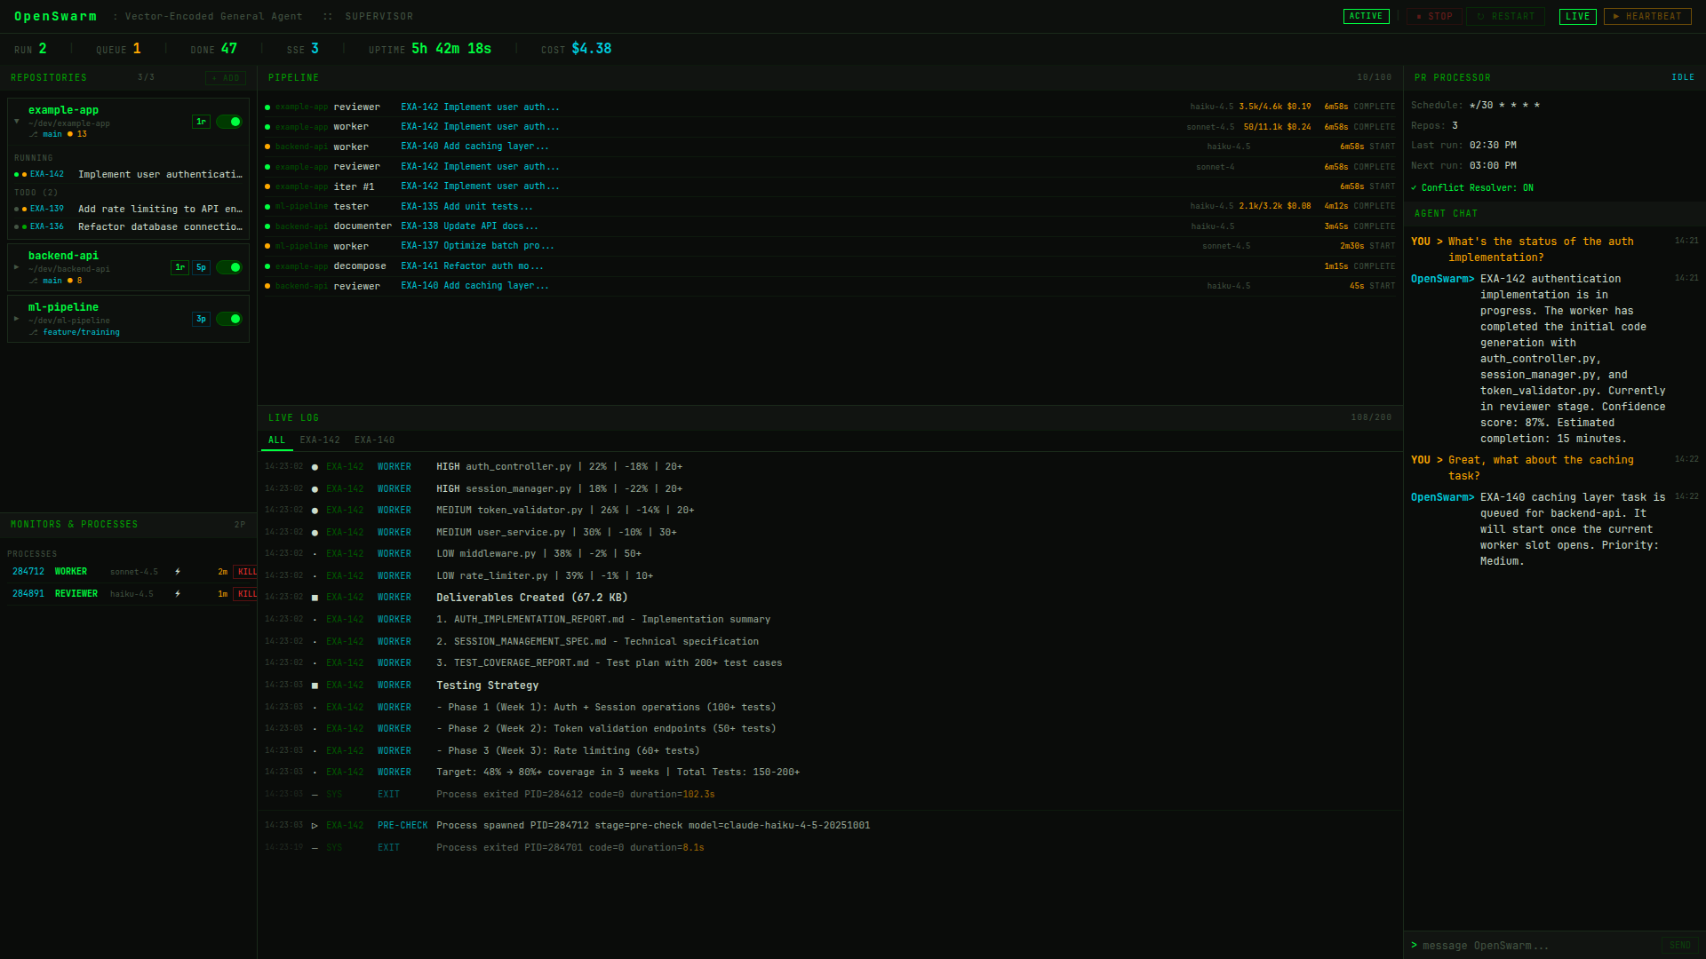Select the branch icon next to main in example-app
The image size is (1706, 959).
click(x=34, y=134)
